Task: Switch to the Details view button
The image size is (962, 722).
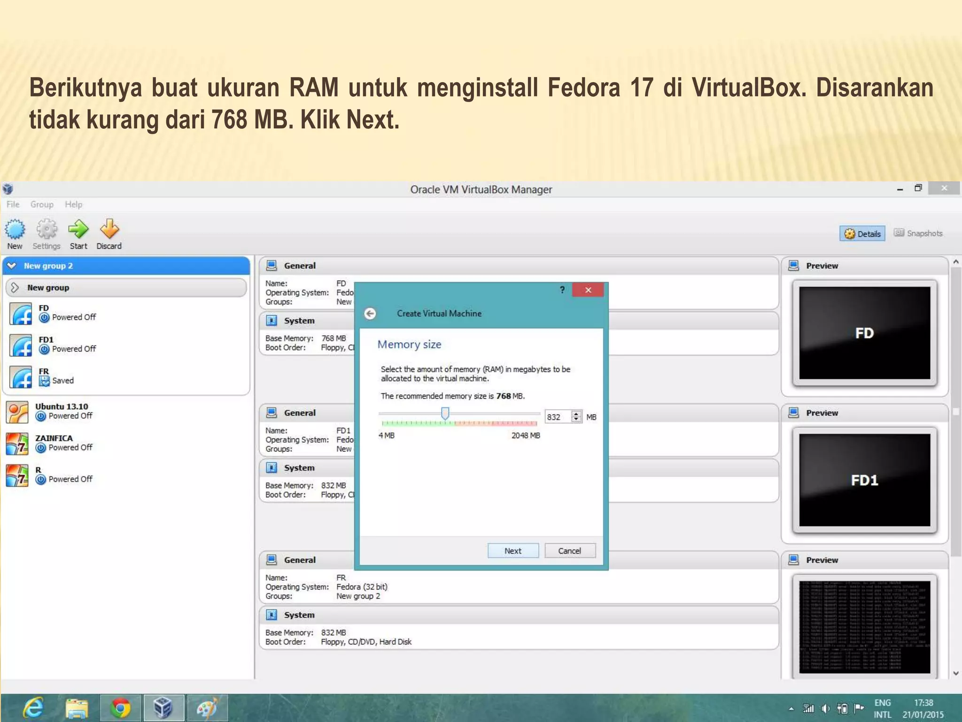Action: click(862, 234)
